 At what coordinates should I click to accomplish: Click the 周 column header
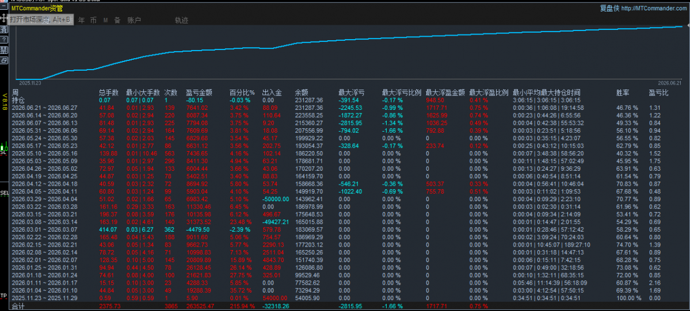click(x=15, y=93)
